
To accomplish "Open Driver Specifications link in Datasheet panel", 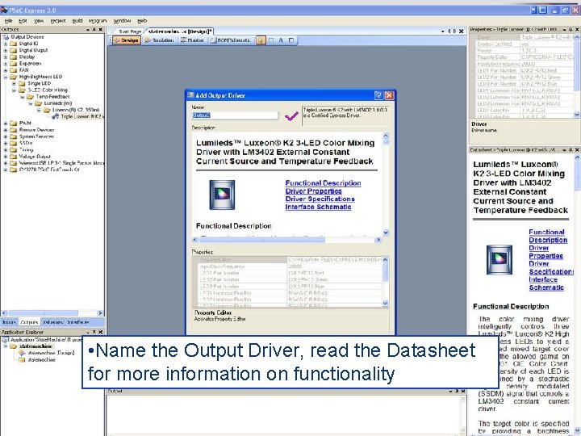I will [551, 268].
